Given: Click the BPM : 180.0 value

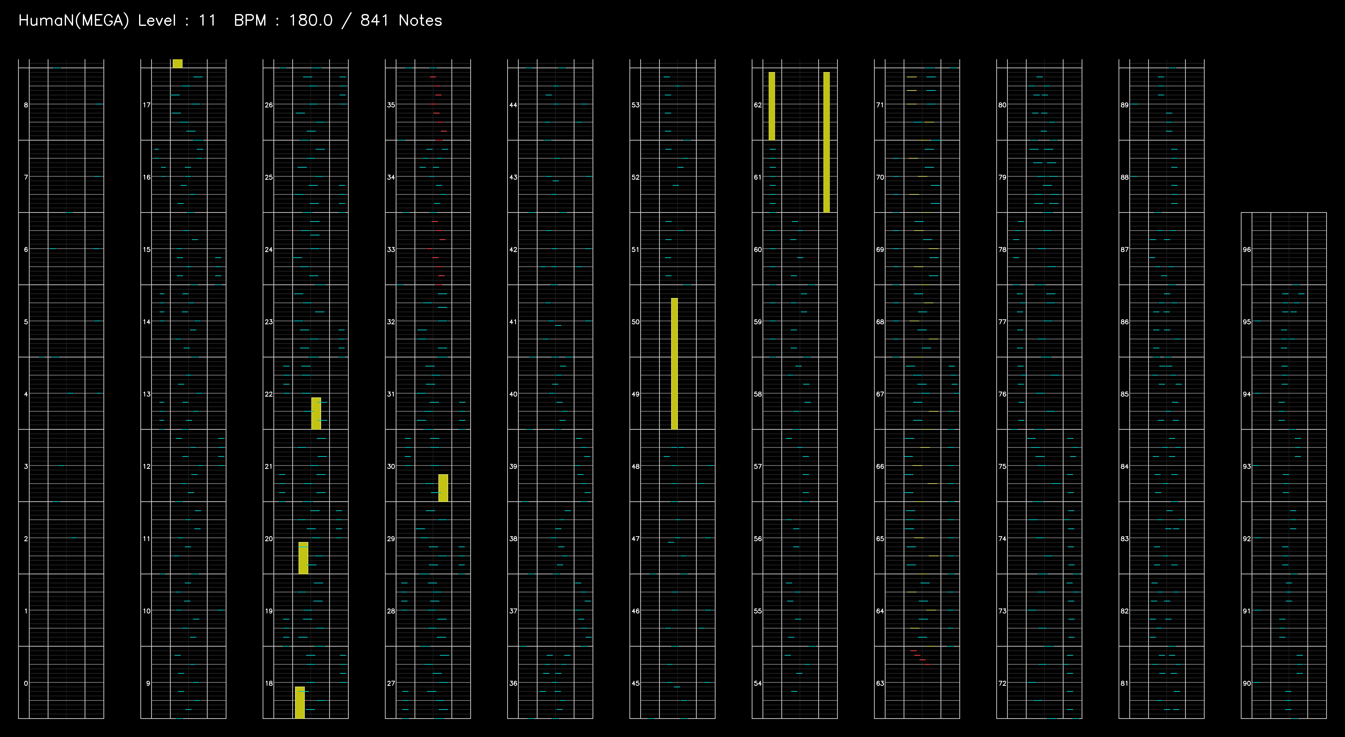Looking at the screenshot, I should point(283,21).
